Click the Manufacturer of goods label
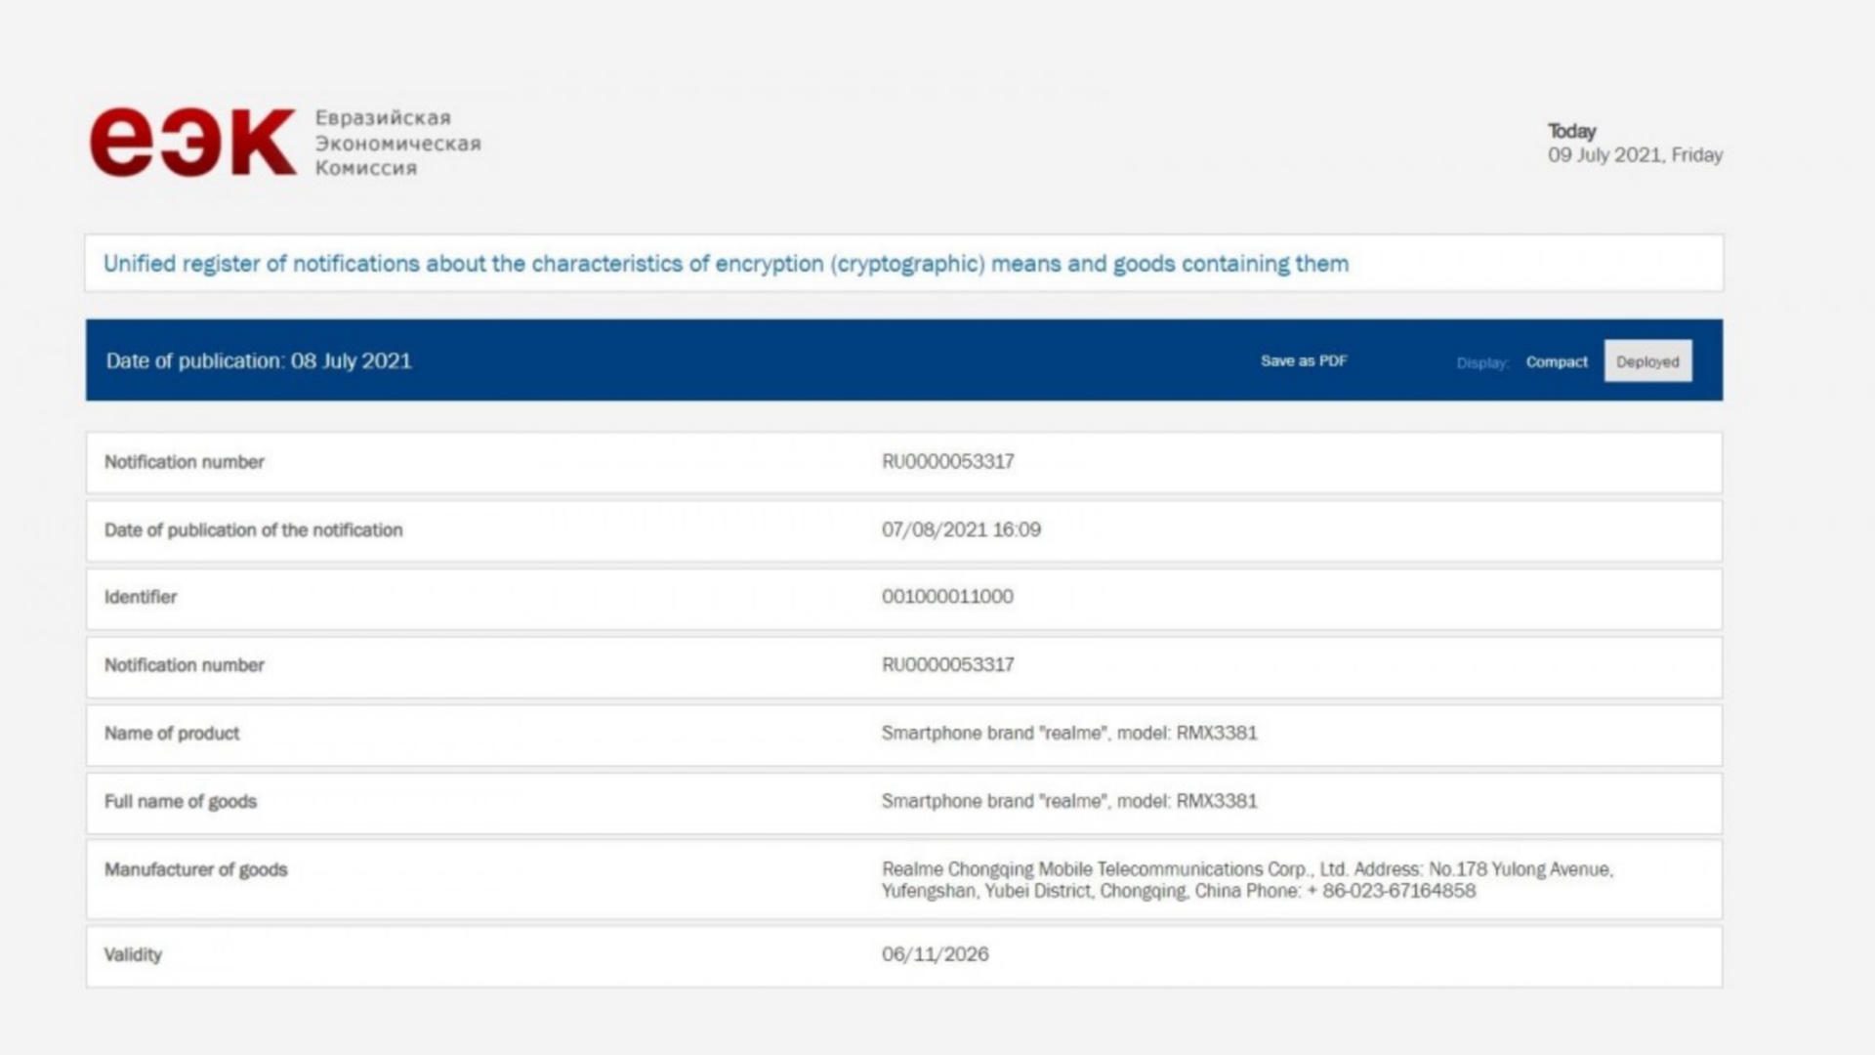This screenshot has height=1055, width=1875. tap(196, 869)
